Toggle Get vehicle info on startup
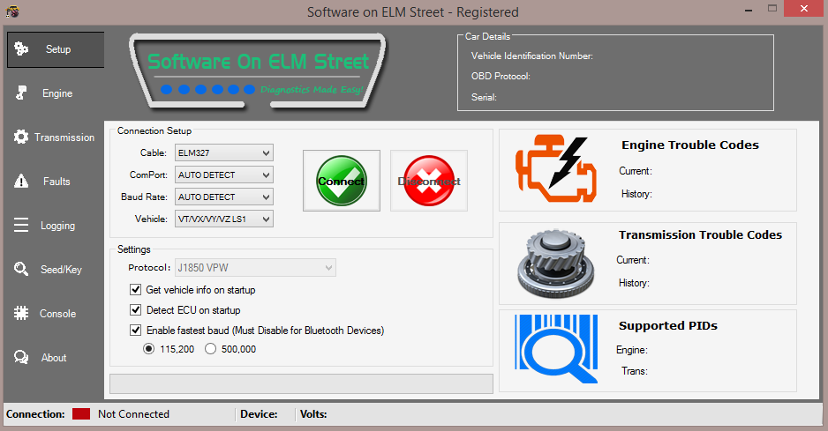The image size is (828, 431). [x=136, y=290]
